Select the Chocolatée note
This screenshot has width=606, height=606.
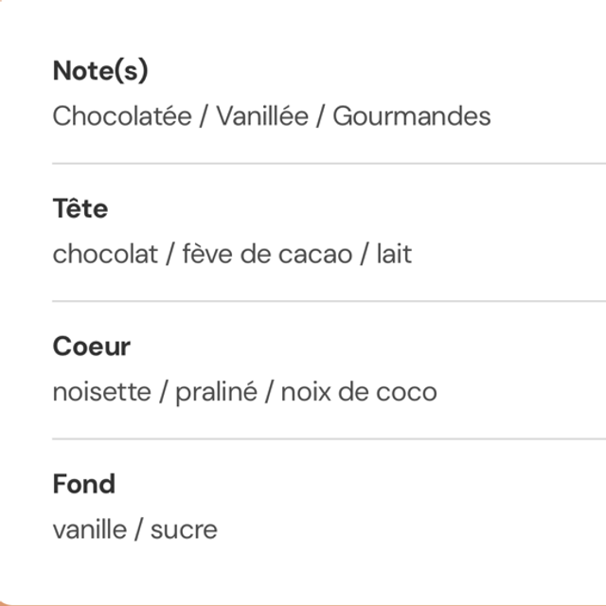pyautogui.click(x=122, y=116)
